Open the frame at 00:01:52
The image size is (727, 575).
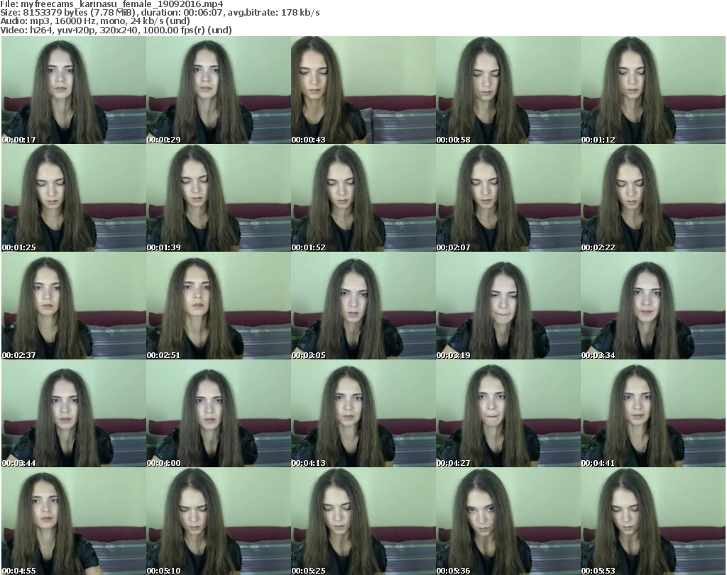[363, 198]
